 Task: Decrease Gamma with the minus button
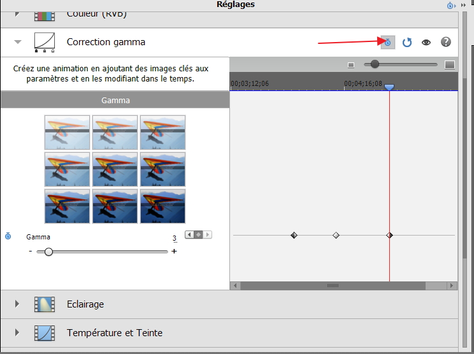(31, 251)
